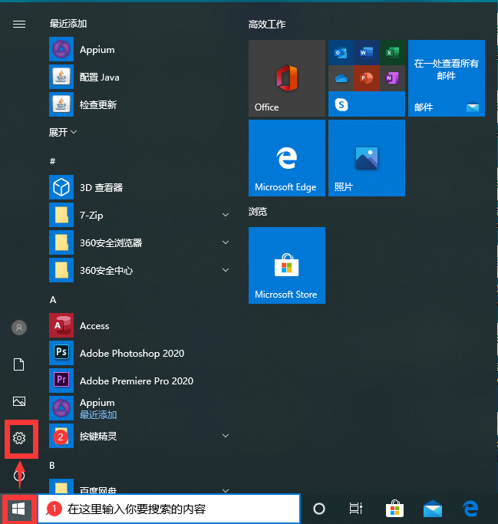Click the 360安全浏览器 folder icon
Viewport: 498px width, 524px height.
click(x=61, y=242)
